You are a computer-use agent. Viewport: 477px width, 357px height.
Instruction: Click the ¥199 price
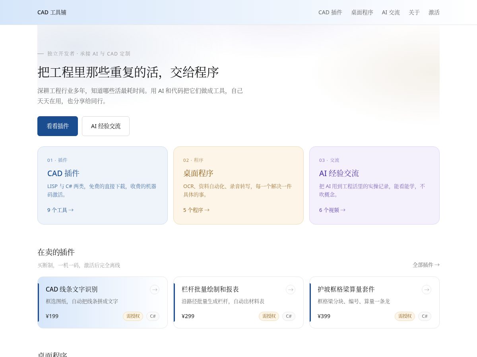point(52,316)
